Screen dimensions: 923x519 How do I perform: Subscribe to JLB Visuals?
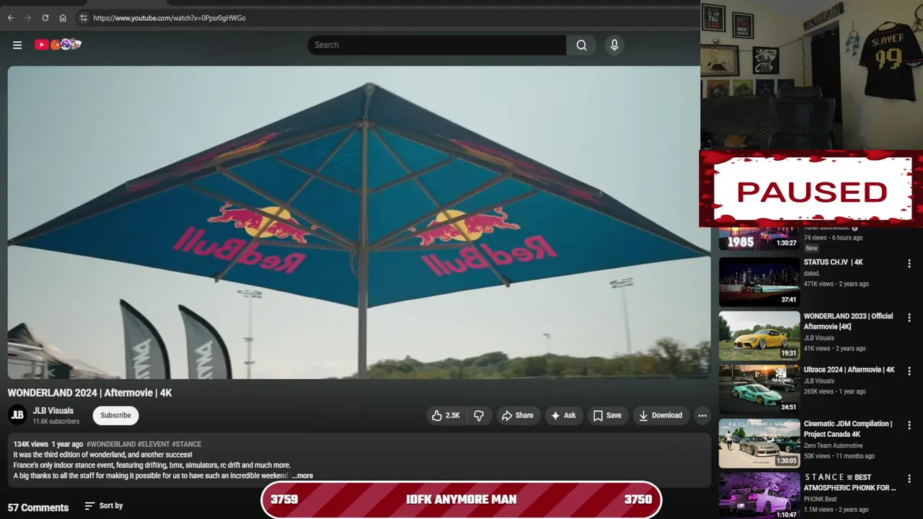[x=115, y=415]
